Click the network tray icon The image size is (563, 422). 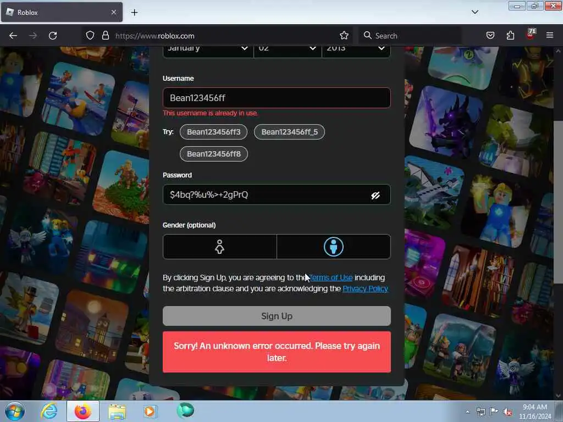pyautogui.click(x=481, y=412)
